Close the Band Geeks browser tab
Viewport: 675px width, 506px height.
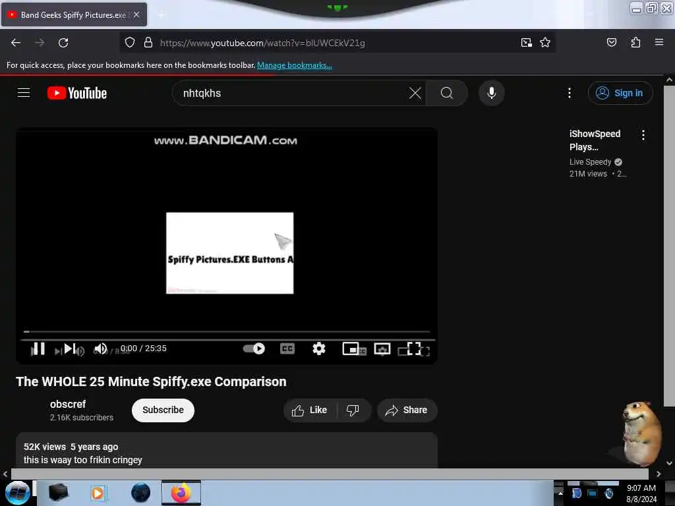coord(136,14)
